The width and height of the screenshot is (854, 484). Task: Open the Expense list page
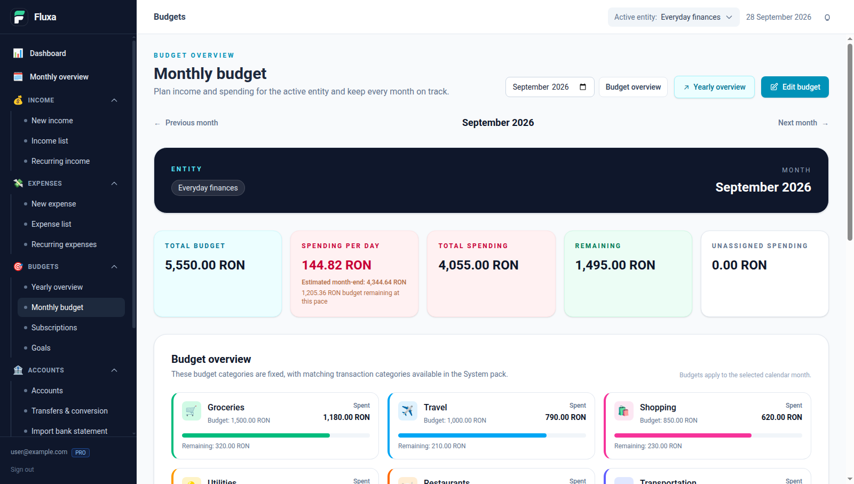[71, 224]
